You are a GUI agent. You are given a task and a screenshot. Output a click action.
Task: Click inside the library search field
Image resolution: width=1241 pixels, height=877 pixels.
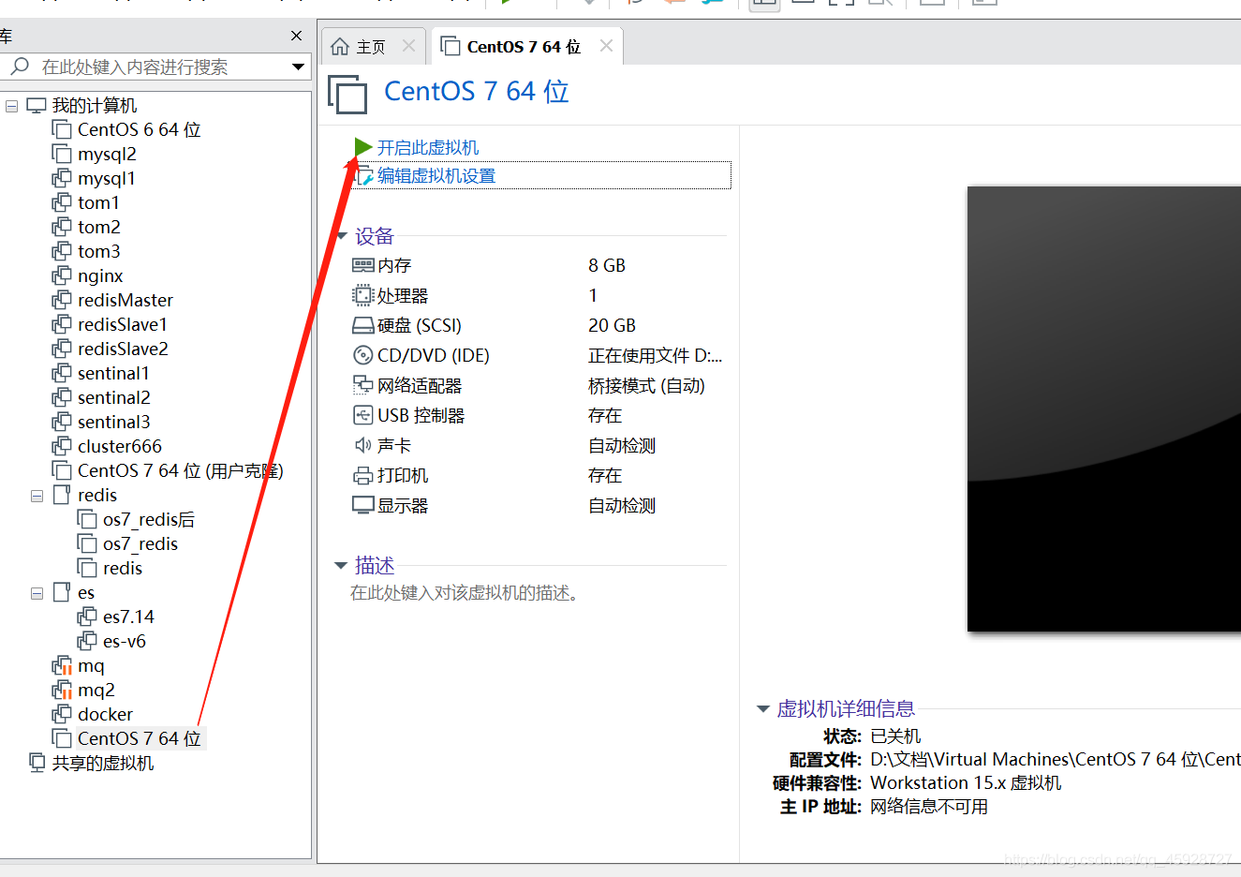150,67
